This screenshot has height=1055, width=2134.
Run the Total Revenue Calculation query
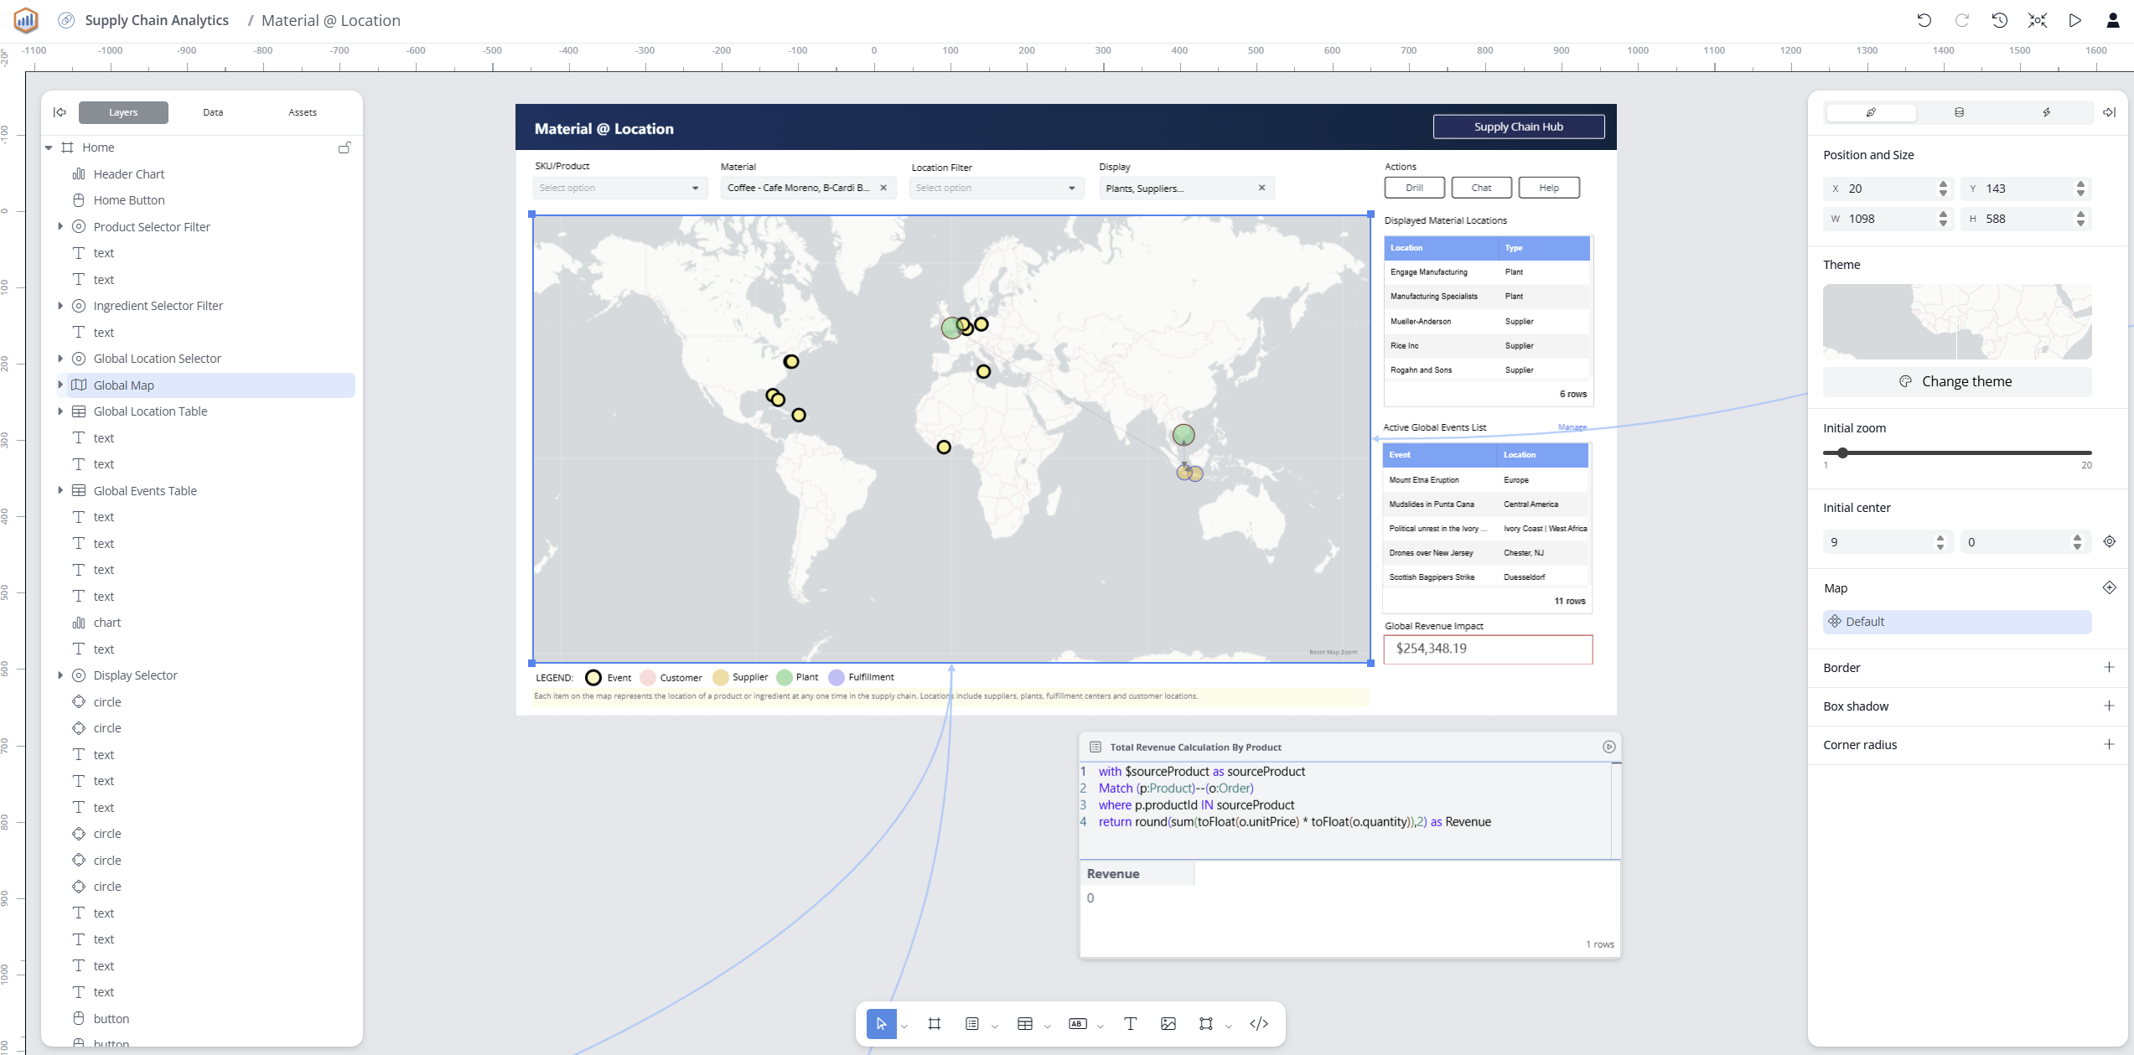tap(1608, 747)
